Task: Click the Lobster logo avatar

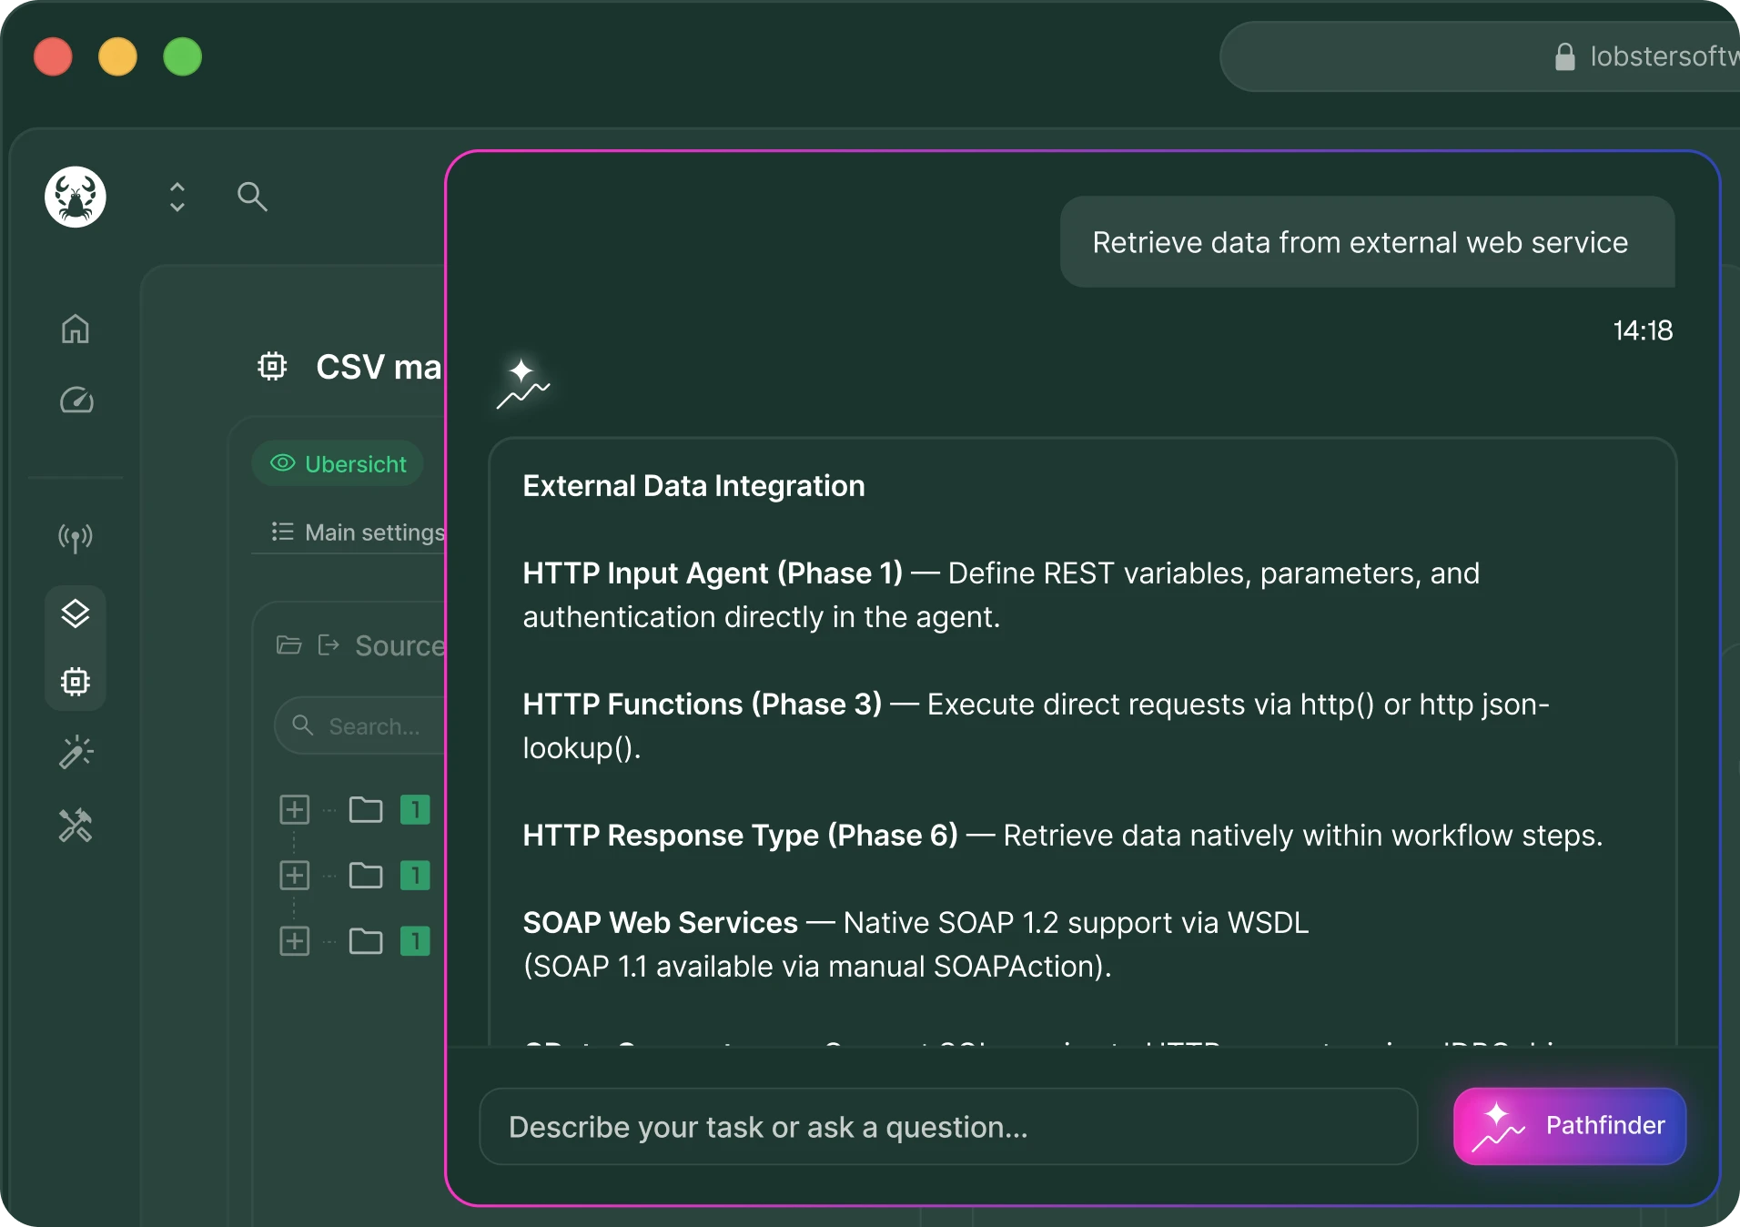Action: pyautogui.click(x=76, y=197)
